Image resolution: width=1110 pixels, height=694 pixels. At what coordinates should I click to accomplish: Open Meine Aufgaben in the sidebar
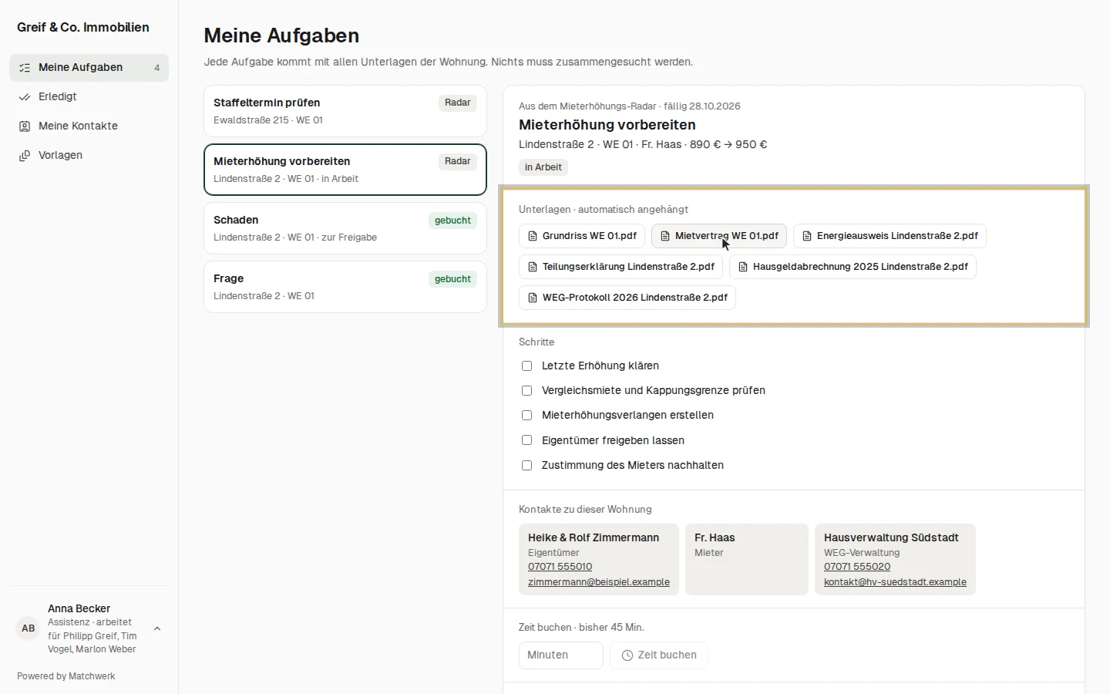click(89, 68)
